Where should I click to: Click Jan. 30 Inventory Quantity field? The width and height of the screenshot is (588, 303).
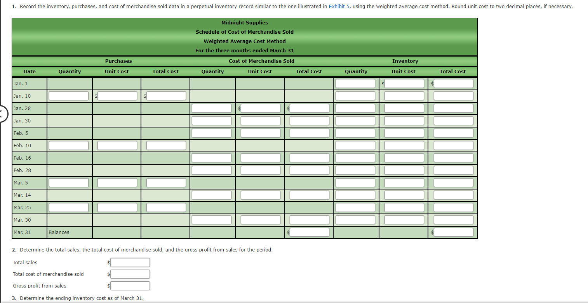point(355,121)
